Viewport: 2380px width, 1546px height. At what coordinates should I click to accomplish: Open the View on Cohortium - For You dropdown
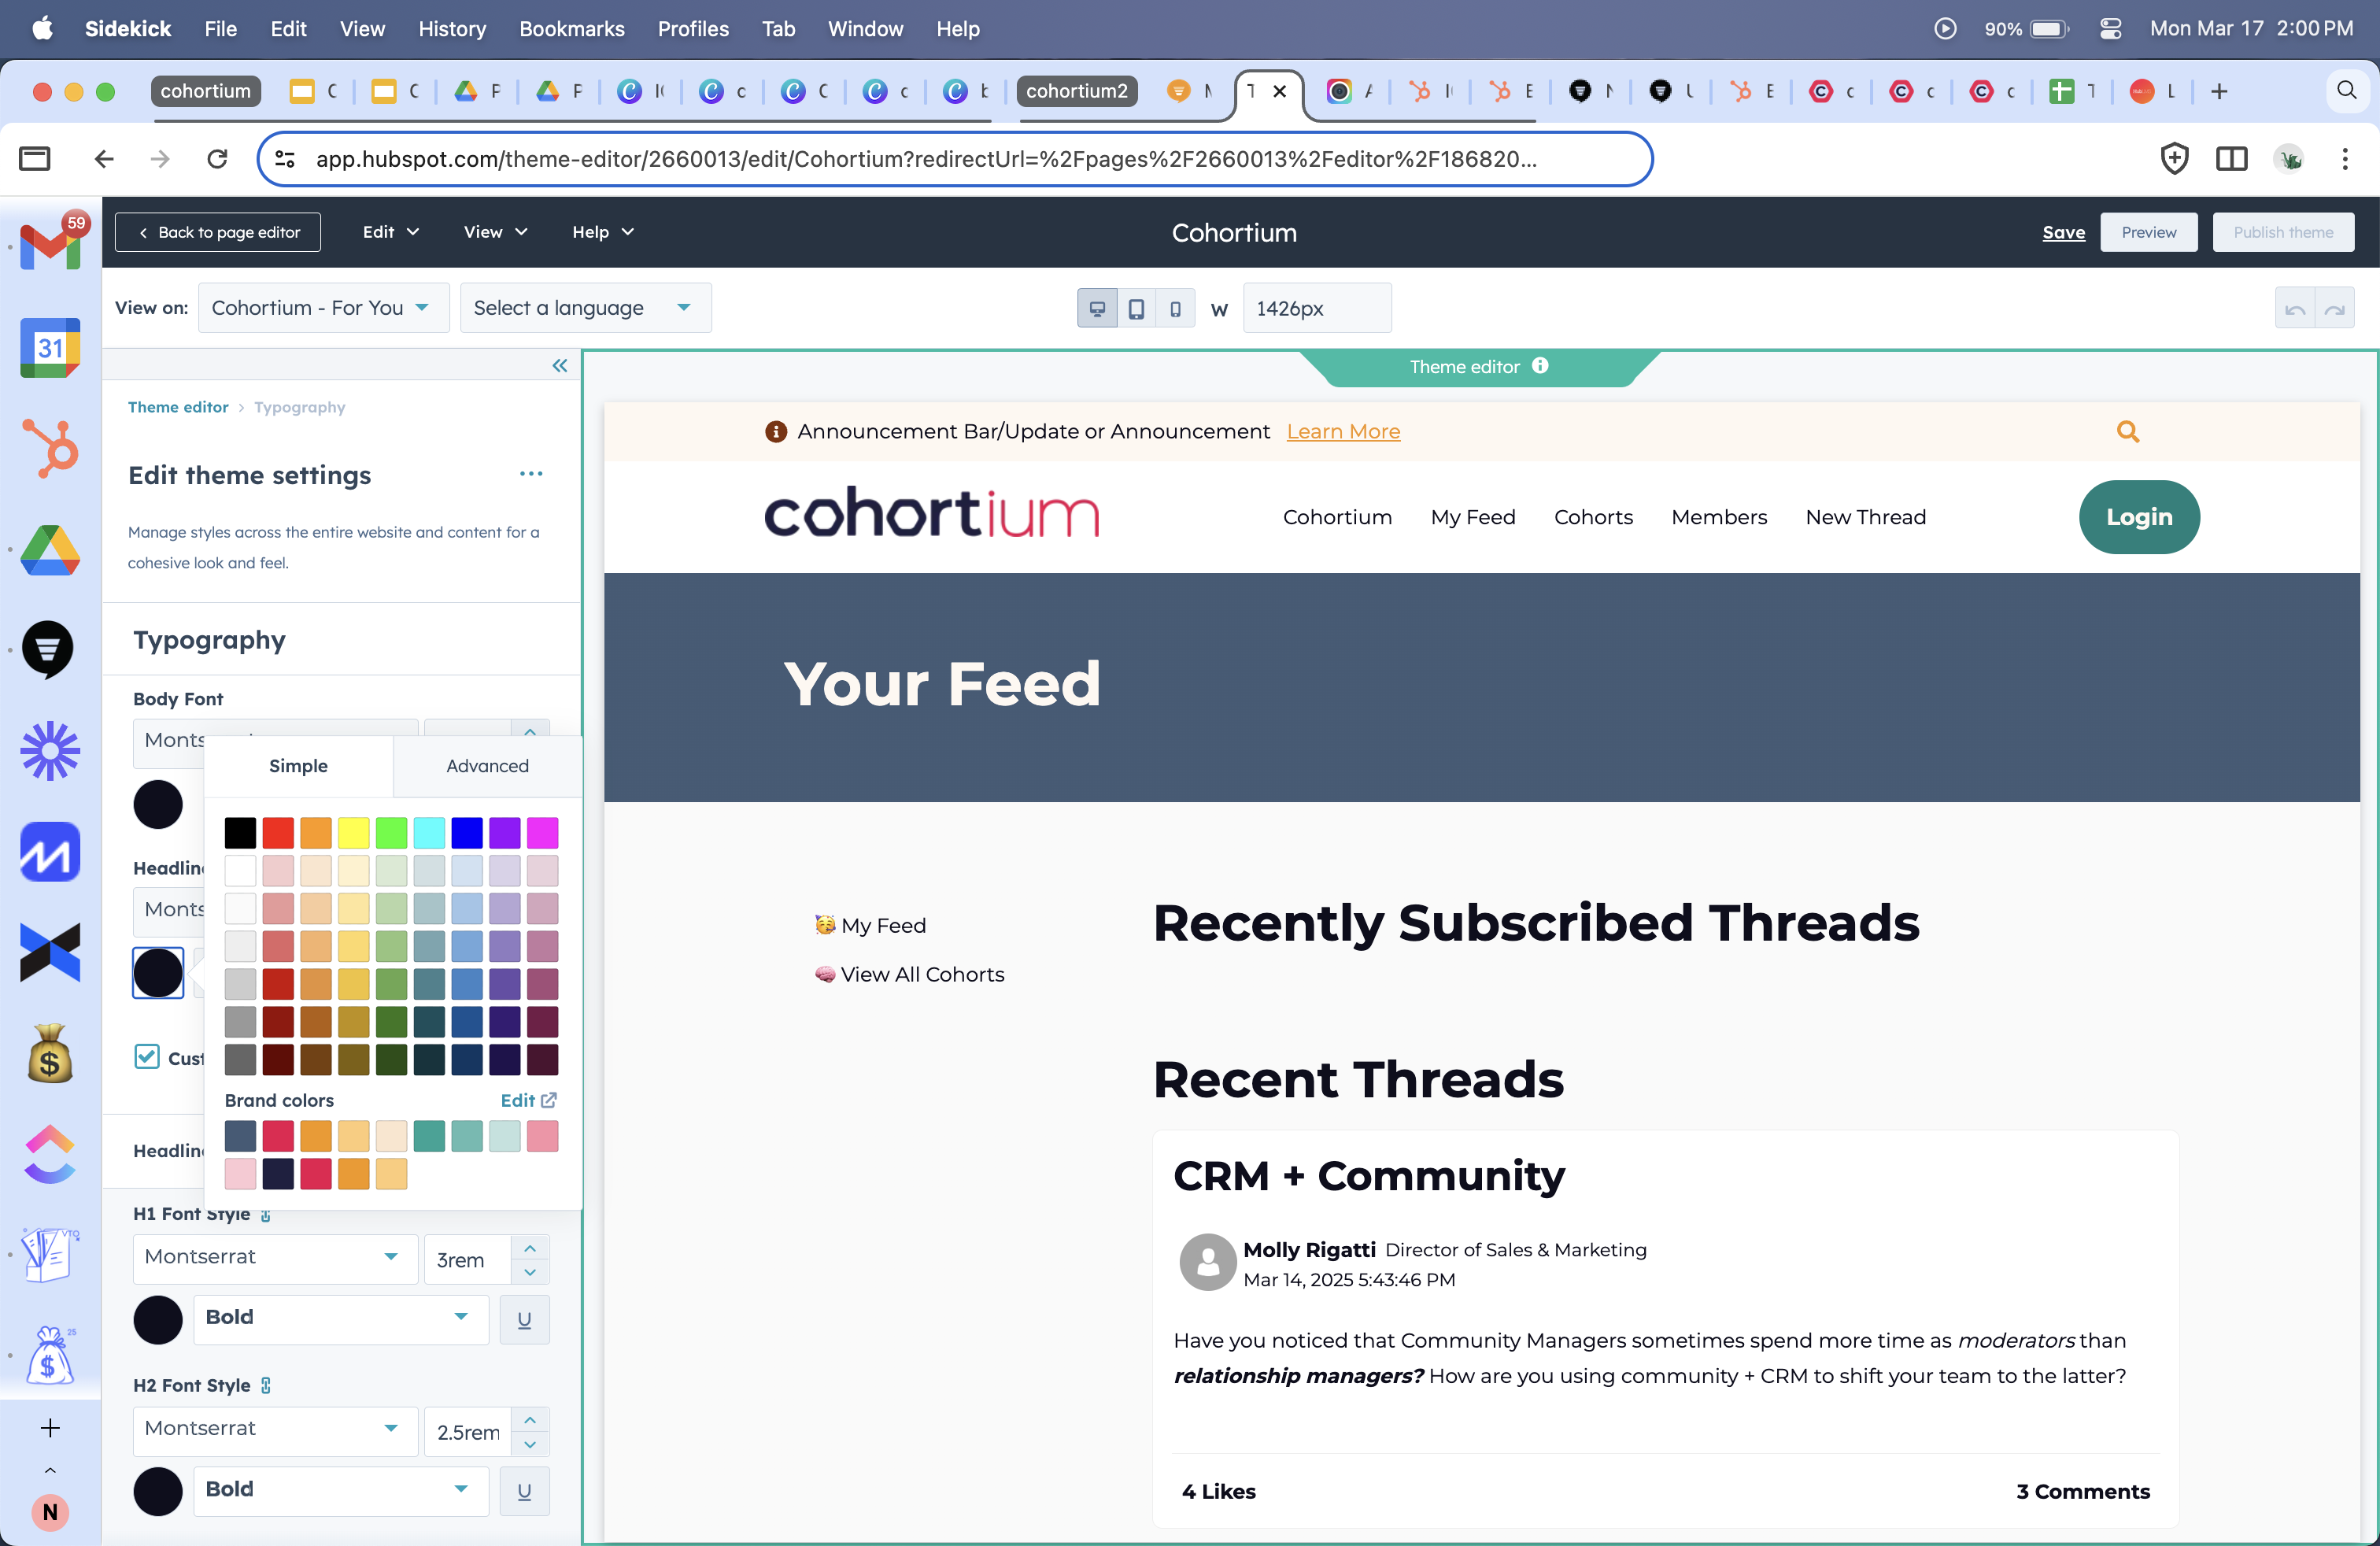tap(323, 308)
